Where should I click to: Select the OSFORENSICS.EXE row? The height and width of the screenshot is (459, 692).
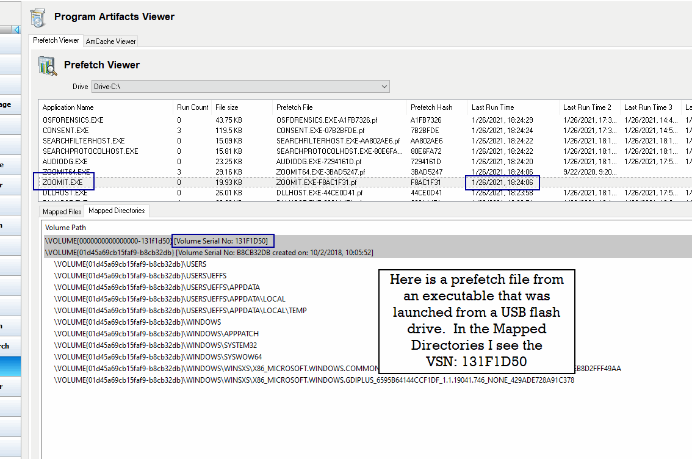(365, 120)
